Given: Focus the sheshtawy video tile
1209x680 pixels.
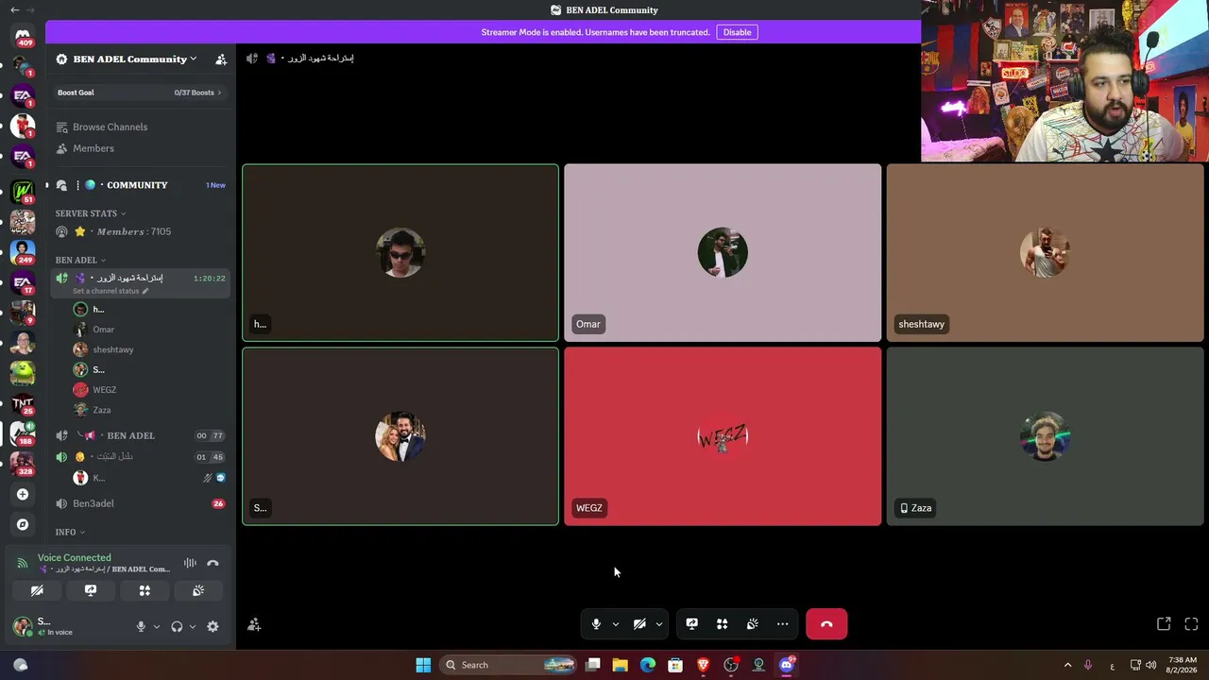Looking at the screenshot, I should (1045, 252).
